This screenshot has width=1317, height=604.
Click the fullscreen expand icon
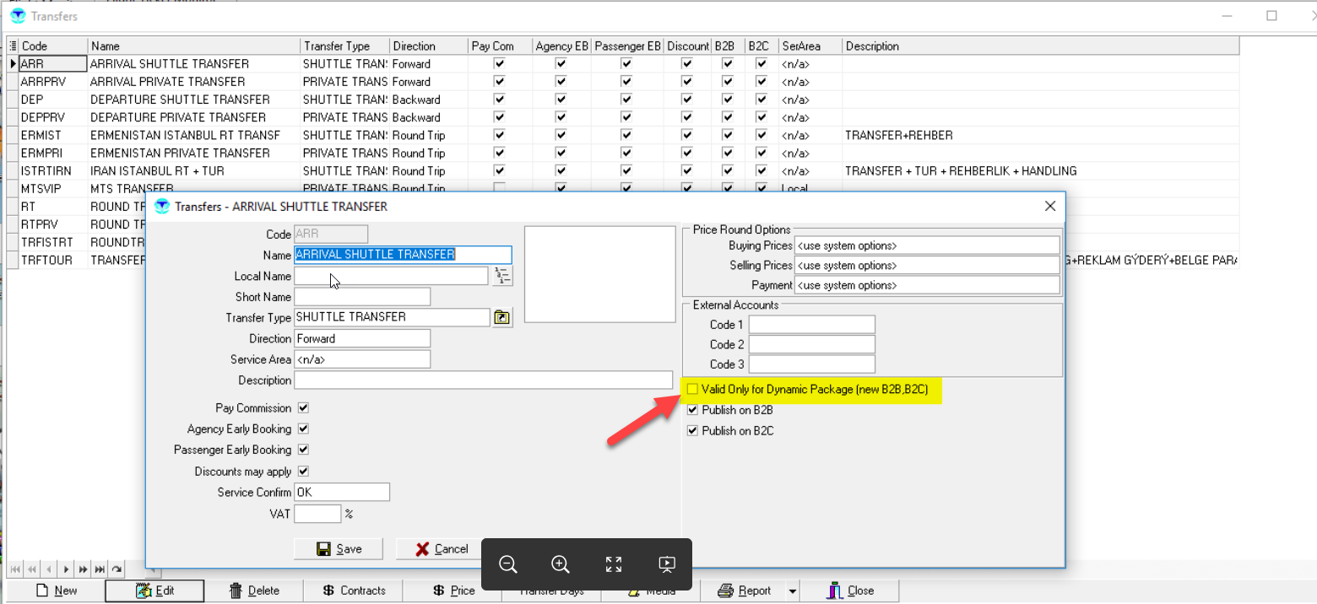coord(614,564)
